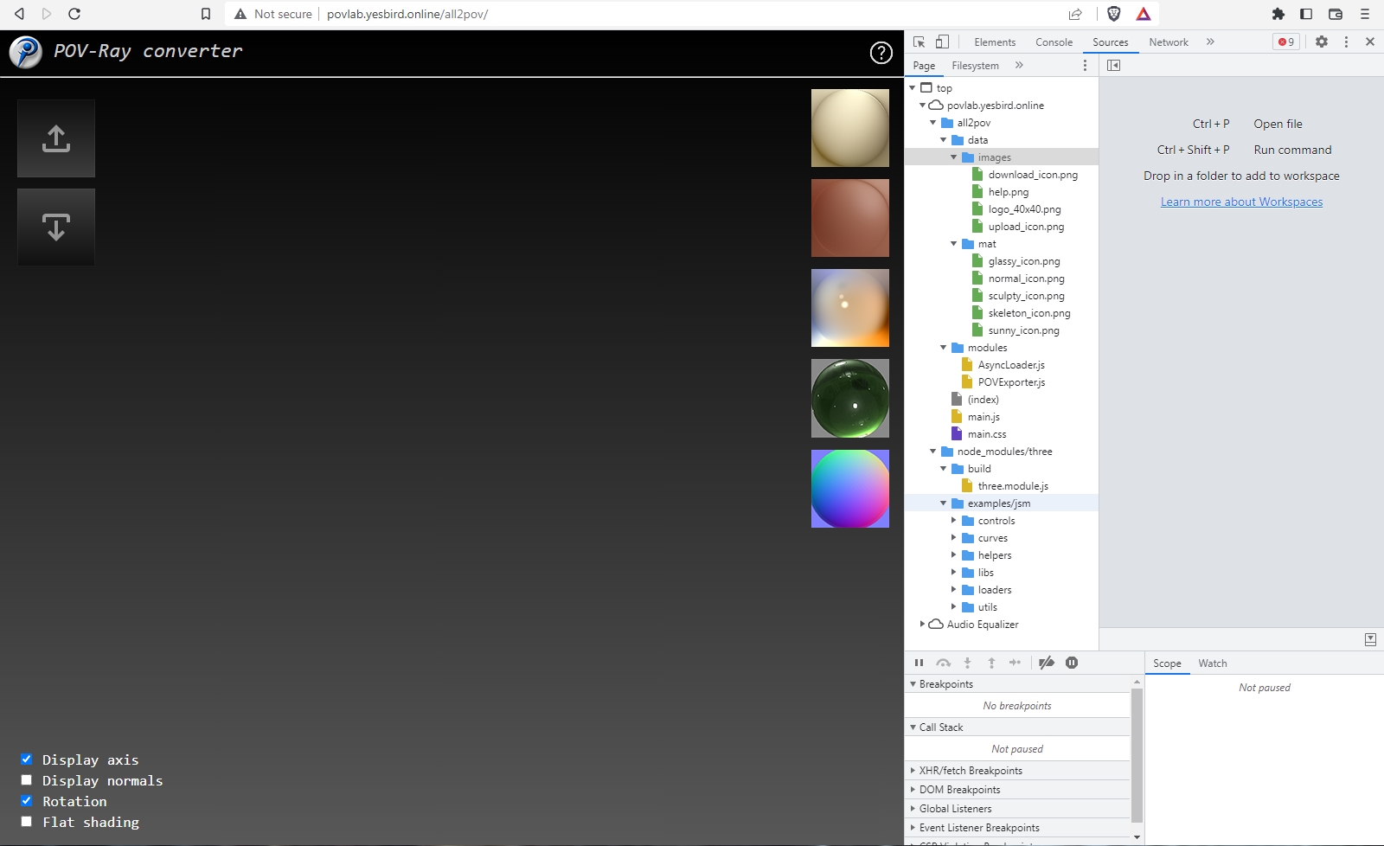This screenshot has height=846, width=1384.
Task: Enable Flat shading checkbox
Action: click(x=27, y=822)
